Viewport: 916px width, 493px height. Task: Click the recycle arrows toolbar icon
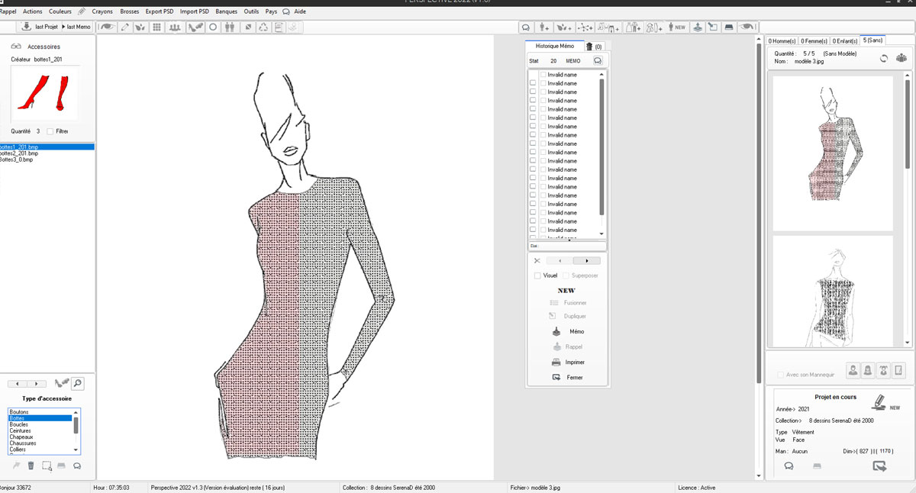[x=263, y=27]
